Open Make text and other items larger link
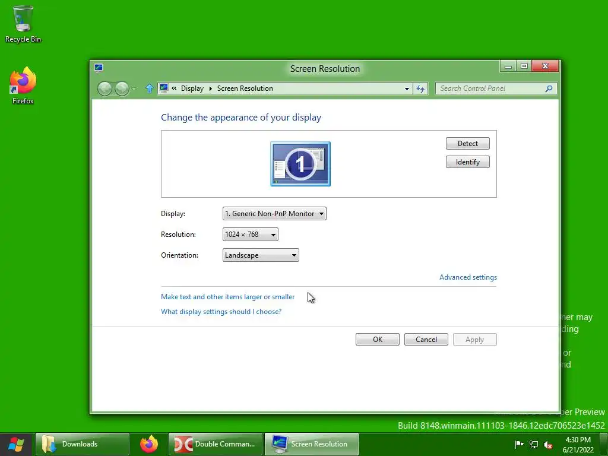The width and height of the screenshot is (608, 456). [227, 297]
